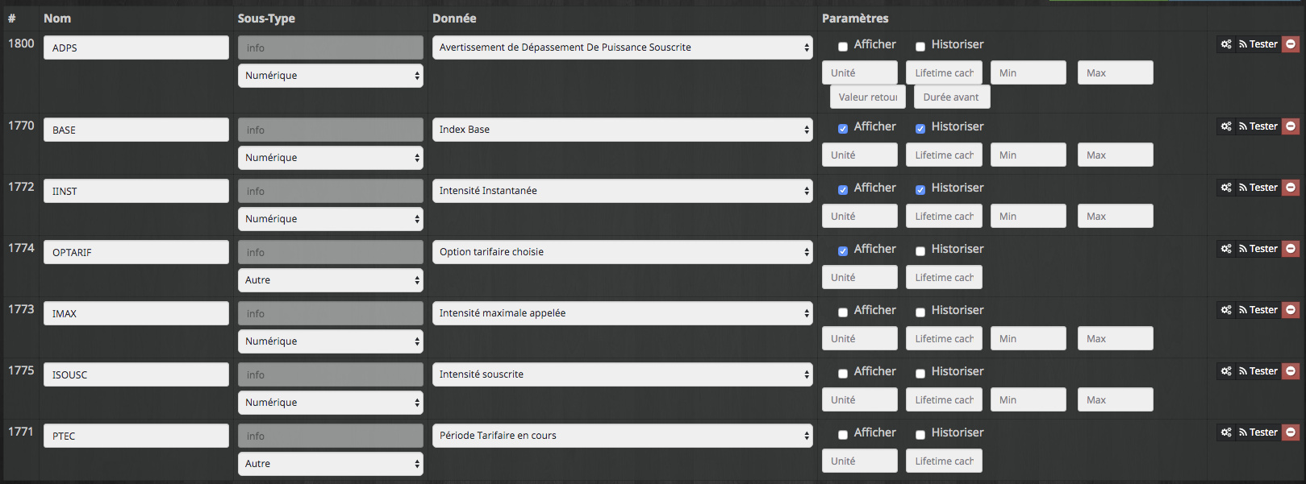Toggle Historiser checkbox for OPTARIF
The height and width of the screenshot is (484, 1306).
point(920,251)
